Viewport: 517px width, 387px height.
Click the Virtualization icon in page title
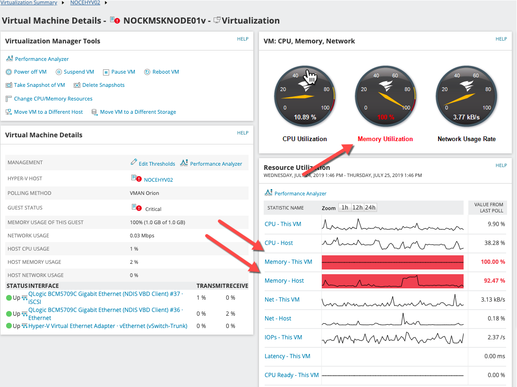(217, 20)
